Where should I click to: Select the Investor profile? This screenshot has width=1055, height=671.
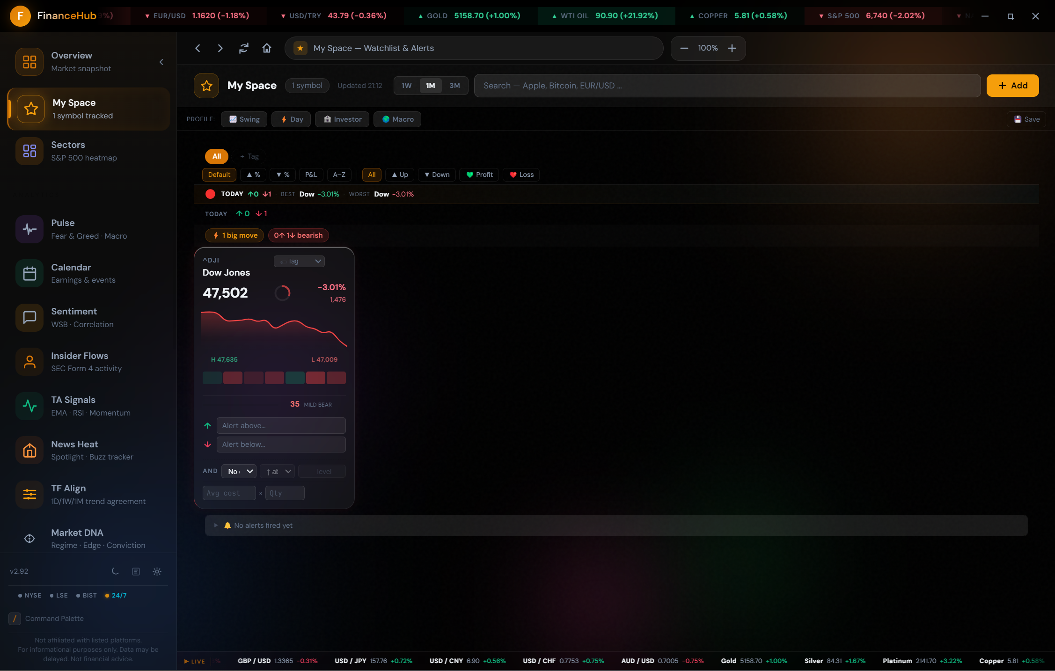click(x=342, y=119)
